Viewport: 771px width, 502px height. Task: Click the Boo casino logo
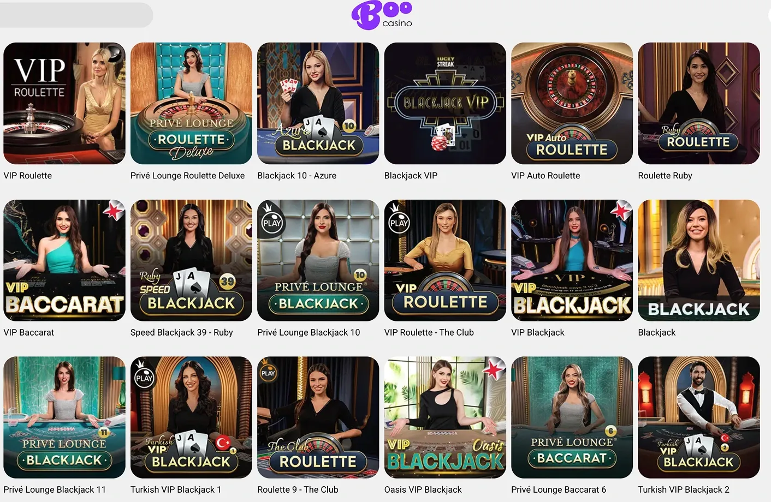(x=382, y=15)
